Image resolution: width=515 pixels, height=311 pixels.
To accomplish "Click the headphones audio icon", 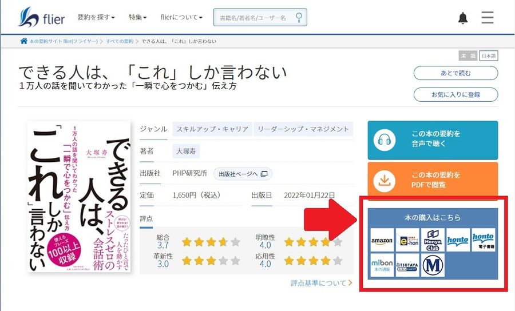I will 385,140.
